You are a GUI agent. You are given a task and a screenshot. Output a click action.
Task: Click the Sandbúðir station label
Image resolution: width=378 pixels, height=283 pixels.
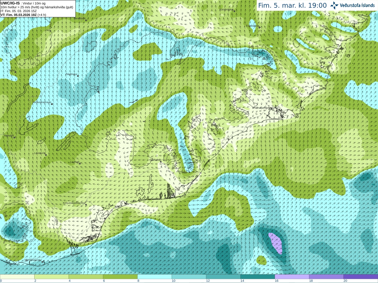(x=79, y=18)
